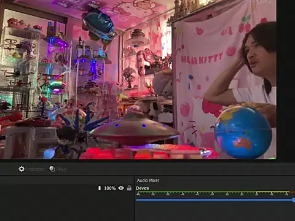295x221 pixels.
Task: Click the 100% battery percentage text
Action: pos(110,188)
